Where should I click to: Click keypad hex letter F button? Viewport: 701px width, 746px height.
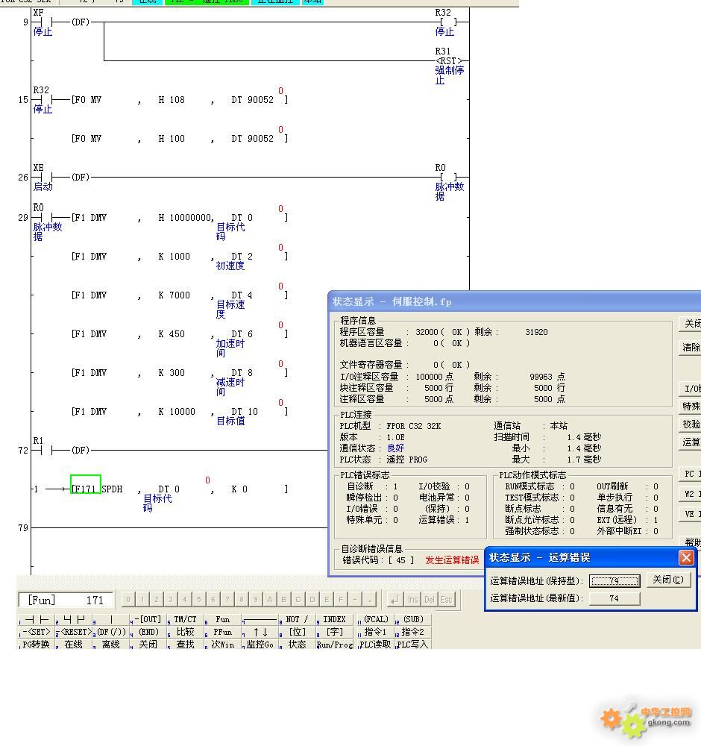[x=341, y=600]
